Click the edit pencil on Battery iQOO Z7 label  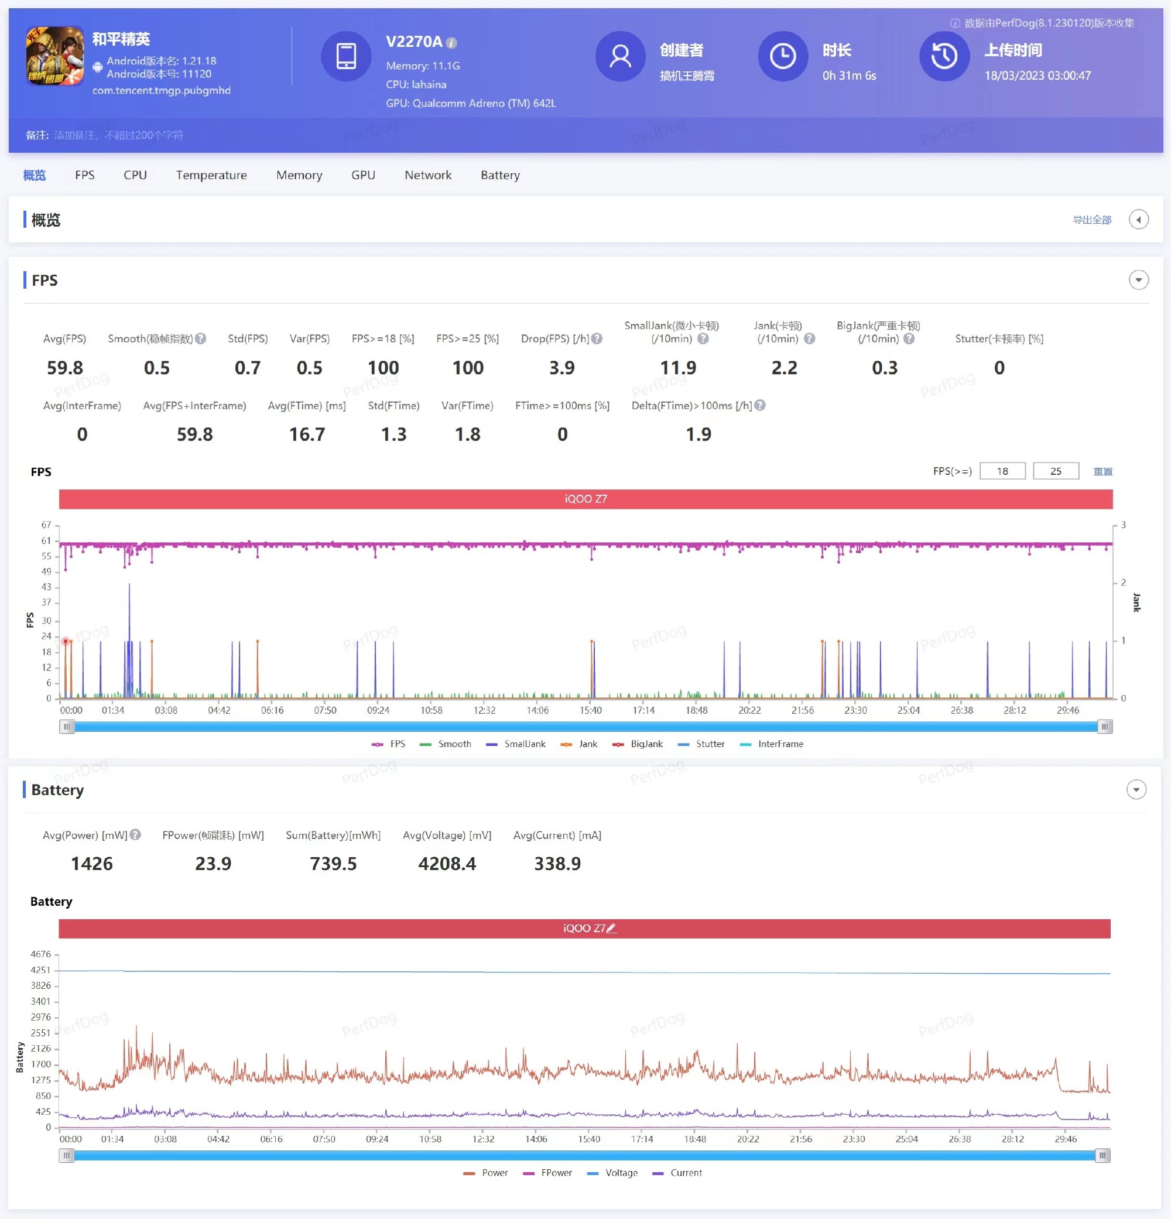pos(611,928)
